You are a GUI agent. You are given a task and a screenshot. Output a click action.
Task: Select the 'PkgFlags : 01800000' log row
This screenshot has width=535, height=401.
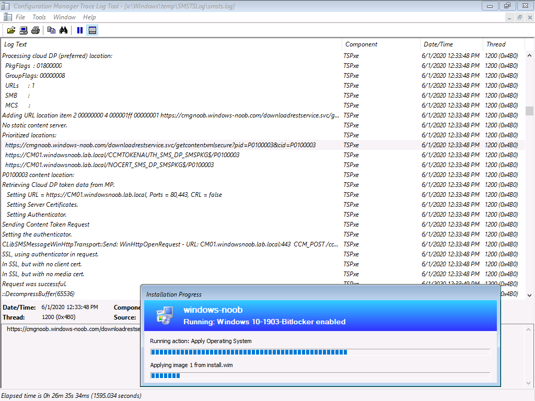click(263, 66)
